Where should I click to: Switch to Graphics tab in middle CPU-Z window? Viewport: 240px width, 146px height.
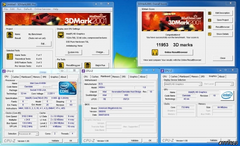point(134,77)
